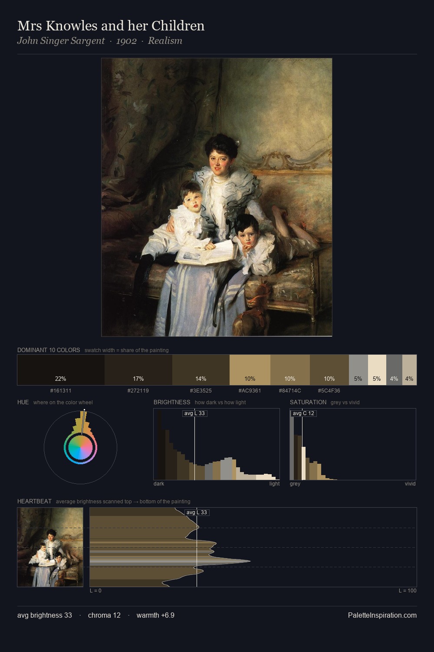Select the 10% swatch above #84714C

pos(290,370)
